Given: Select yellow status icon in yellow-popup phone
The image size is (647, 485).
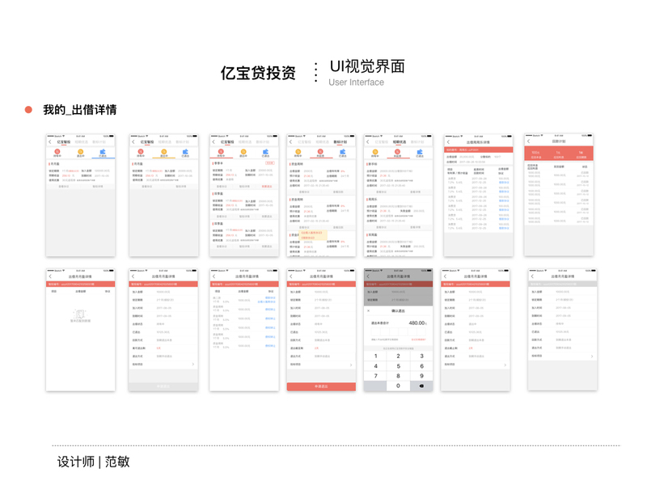Looking at the screenshot, I should coord(298,153).
